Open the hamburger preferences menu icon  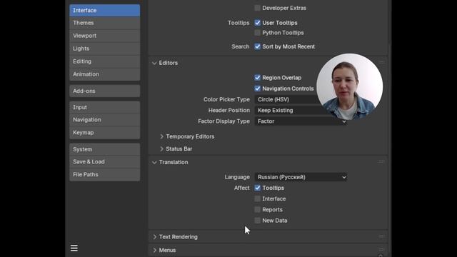click(74, 248)
